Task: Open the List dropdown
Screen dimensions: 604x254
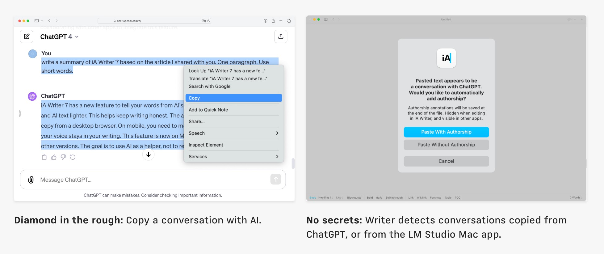Action: click(339, 198)
